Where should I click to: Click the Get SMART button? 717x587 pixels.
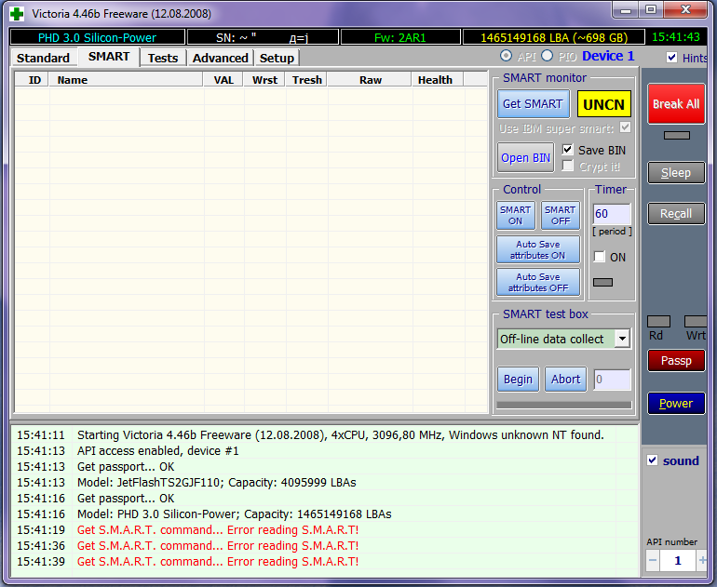[x=533, y=104]
